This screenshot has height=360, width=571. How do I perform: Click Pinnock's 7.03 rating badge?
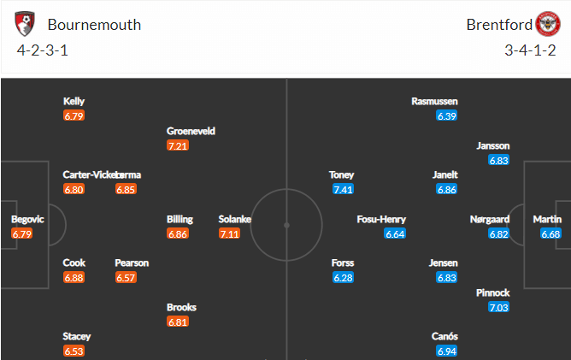point(498,307)
